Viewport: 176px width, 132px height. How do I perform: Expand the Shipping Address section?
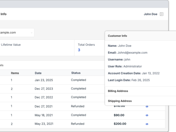point(141,101)
